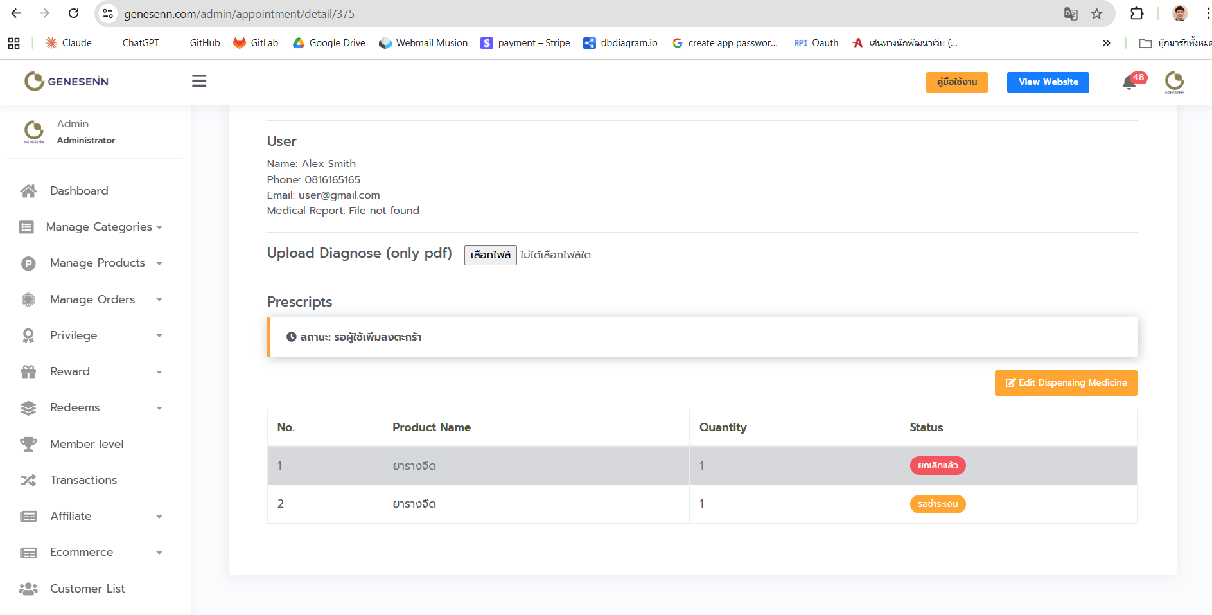Screen dimensions: 1212x615
Task: Click the Customer List people icon
Action: [28, 589]
